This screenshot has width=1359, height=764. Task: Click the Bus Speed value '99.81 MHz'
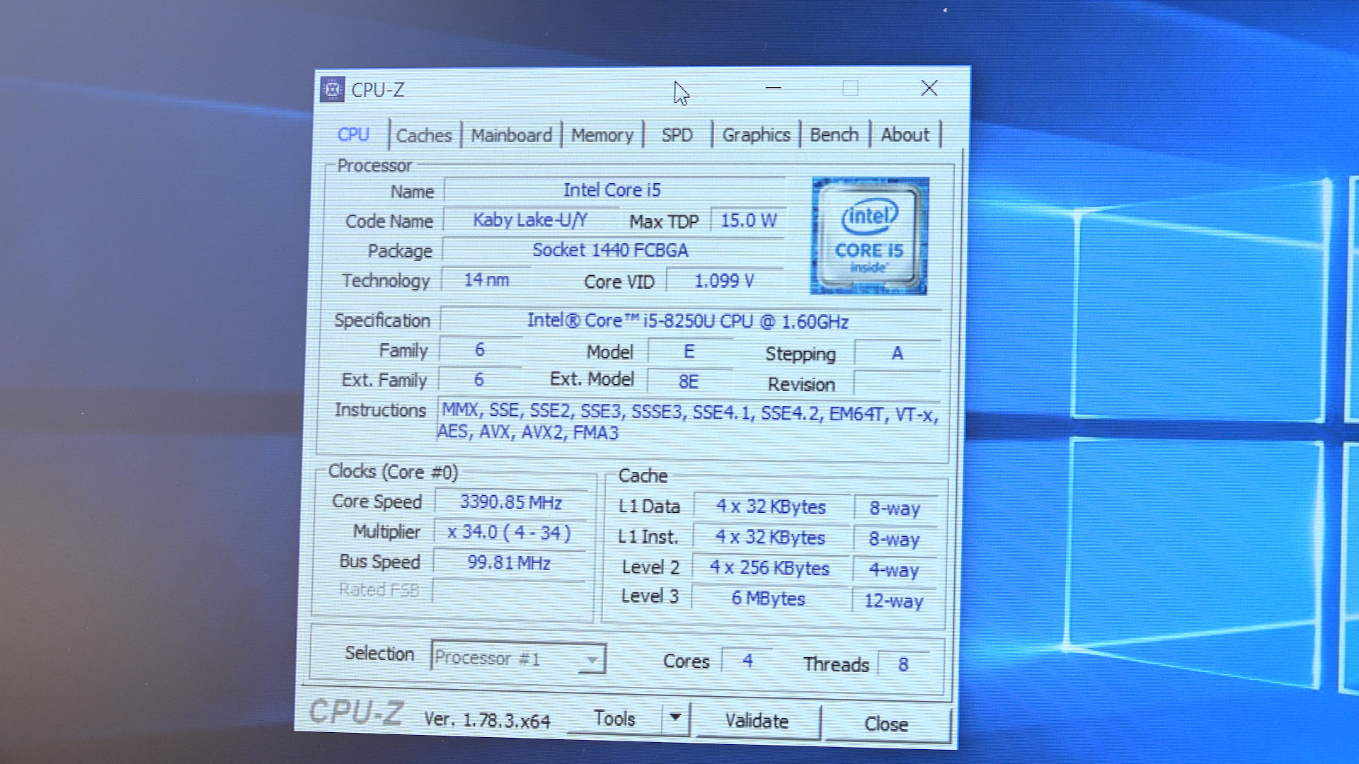pos(508,562)
